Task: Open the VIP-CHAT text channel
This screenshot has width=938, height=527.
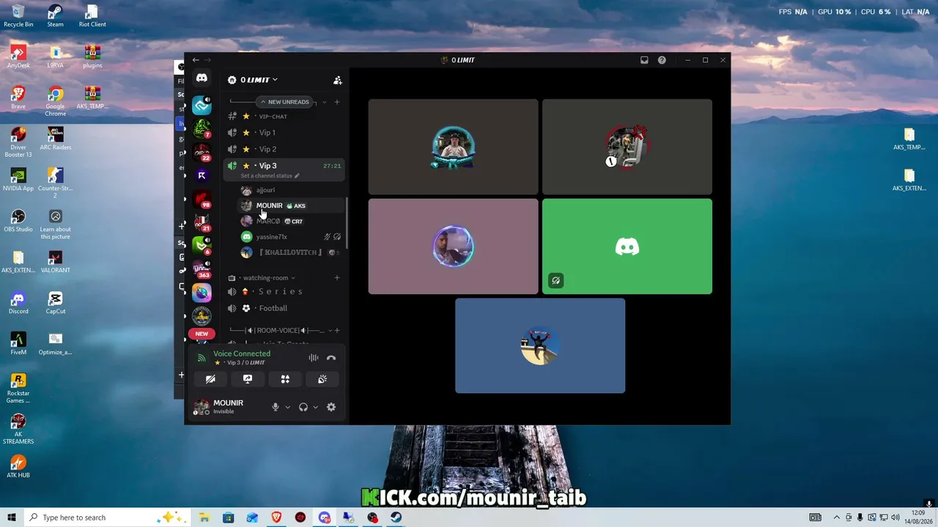Action: coord(283,116)
